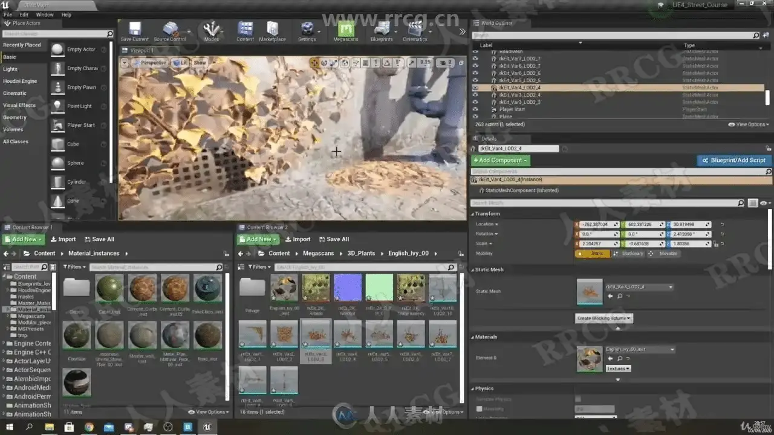The height and width of the screenshot is (435, 774).
Task: Open the Blueprints toolbar icon
Action: coord(381,29)
